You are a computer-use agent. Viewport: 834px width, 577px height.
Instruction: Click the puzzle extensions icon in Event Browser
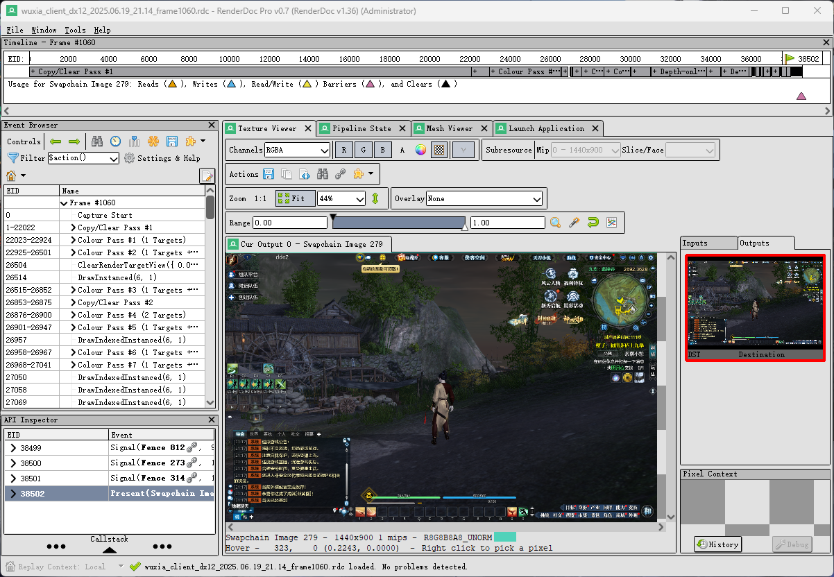[x=190, y=141]
